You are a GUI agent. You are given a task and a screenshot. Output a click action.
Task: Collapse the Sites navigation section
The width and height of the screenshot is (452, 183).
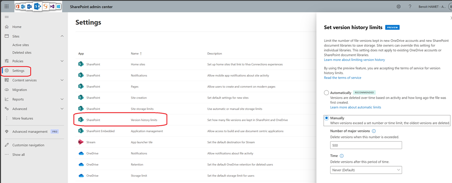tap(61, 36)
